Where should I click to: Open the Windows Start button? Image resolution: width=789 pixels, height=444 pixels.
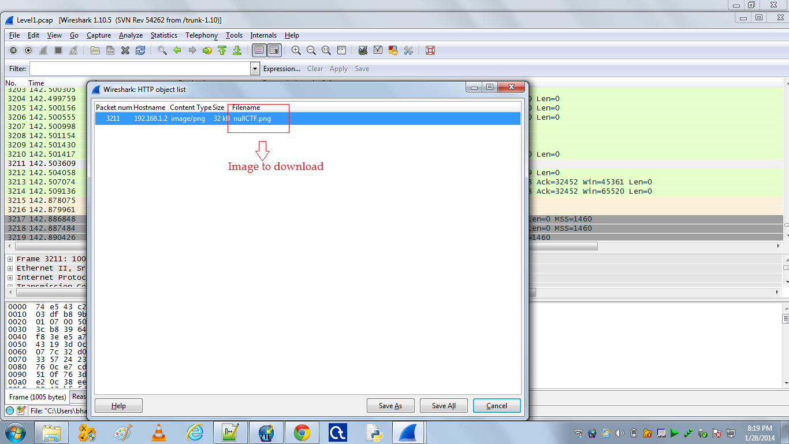coord(15,432)
